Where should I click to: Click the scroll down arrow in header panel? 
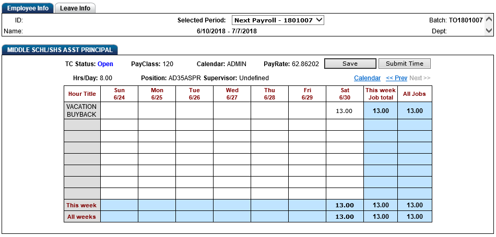[489, 30]
